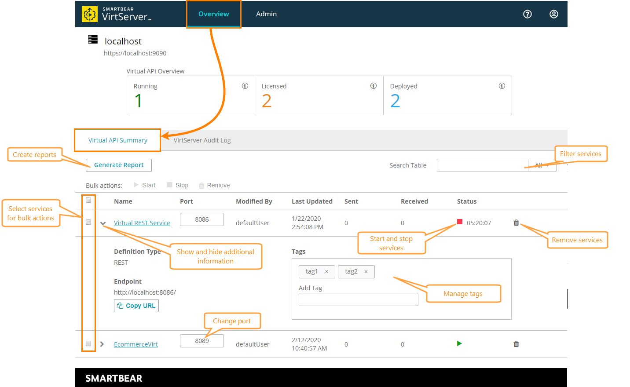
Task: Click bulk action Stop
Action: coord(177,185)
